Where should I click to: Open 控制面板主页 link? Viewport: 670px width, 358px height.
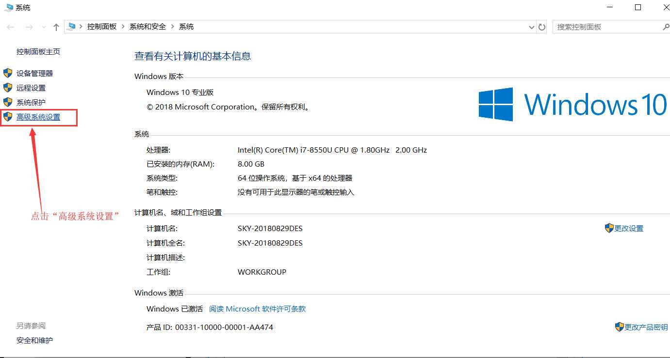point(38,52)
